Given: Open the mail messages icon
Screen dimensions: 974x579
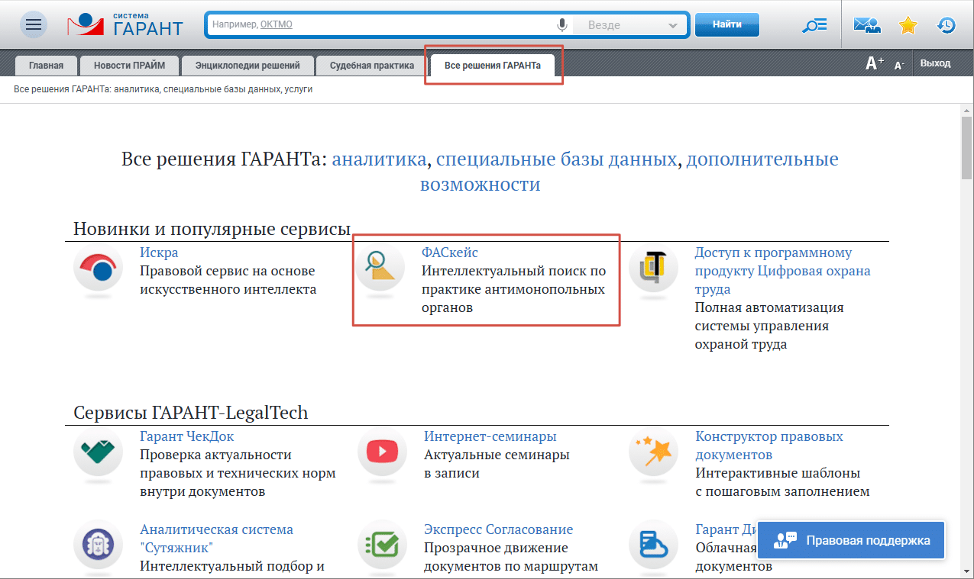Looking at the screenshot, I should pos(866,25).
